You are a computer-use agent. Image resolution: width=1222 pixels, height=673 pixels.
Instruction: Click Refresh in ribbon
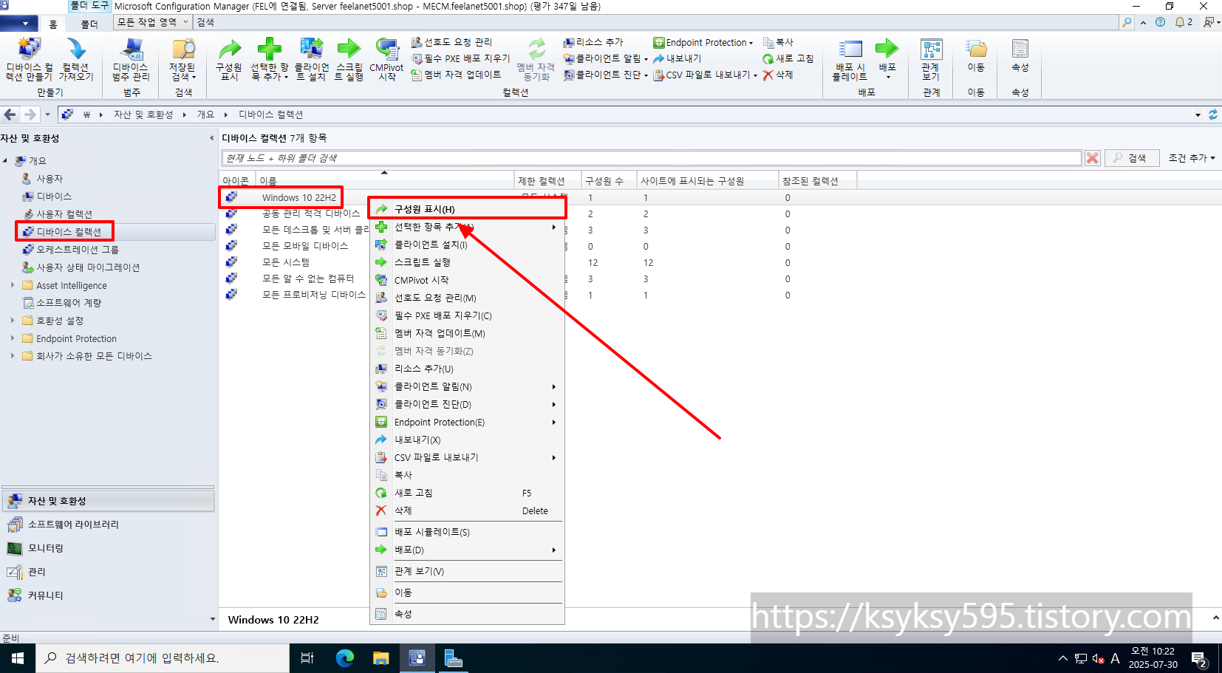[788, 58]
